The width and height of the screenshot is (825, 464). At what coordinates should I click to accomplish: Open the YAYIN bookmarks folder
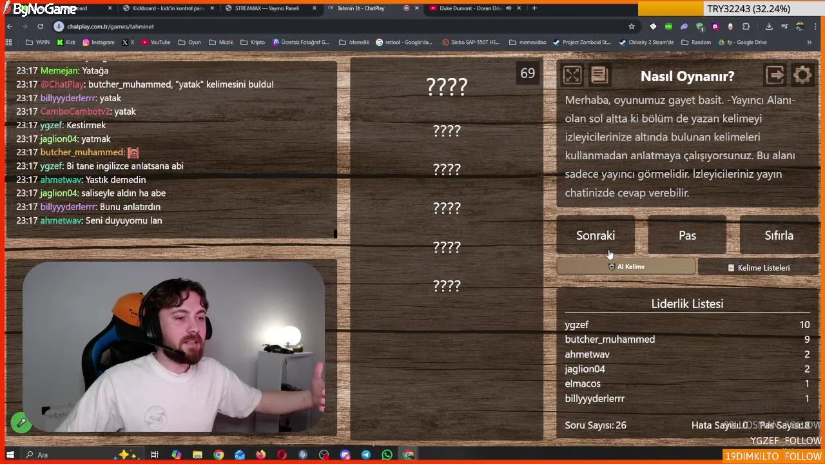(37, 43)
